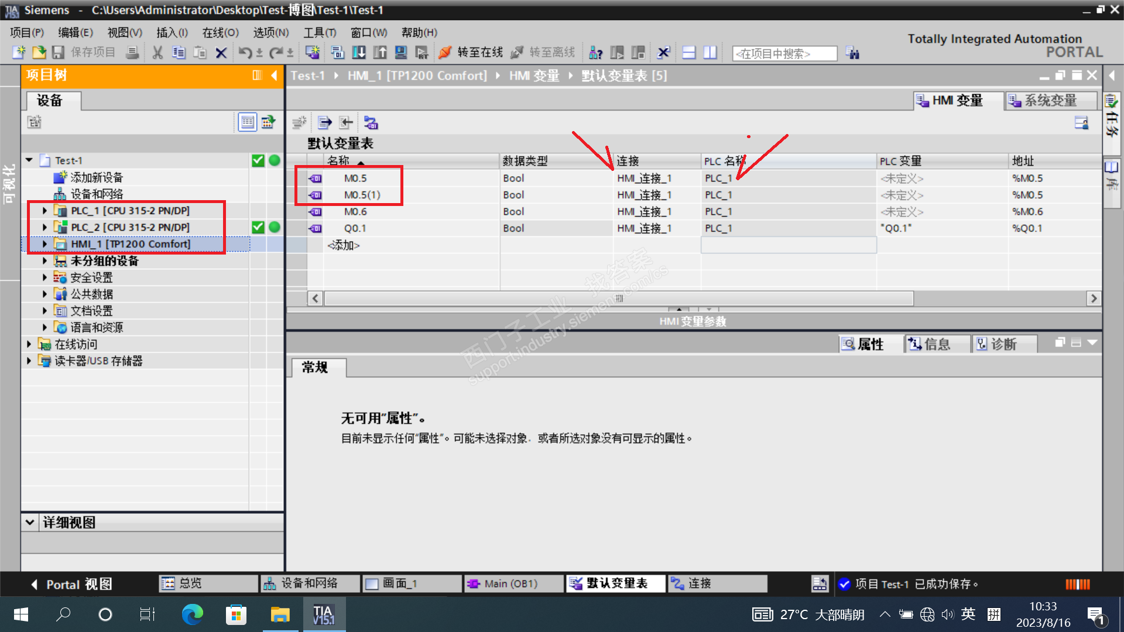Expand the HMI_1 [TP1200 Comfort] node
This screenshot has height=632, width=1124.
click(44, 244)
